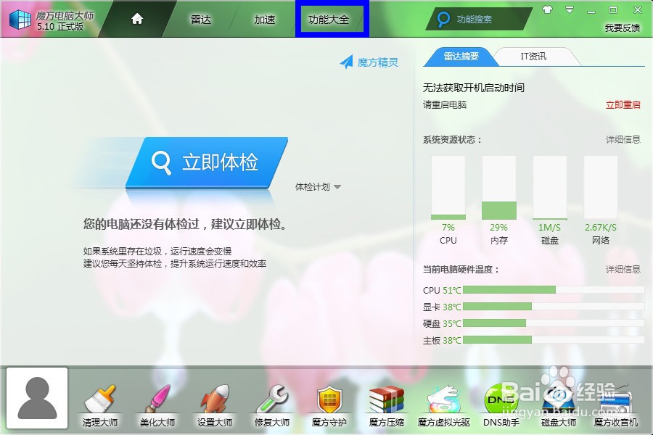Open the 雷达 tab
653x435 pixels.
pyautogui.click(x=201, y=20)
